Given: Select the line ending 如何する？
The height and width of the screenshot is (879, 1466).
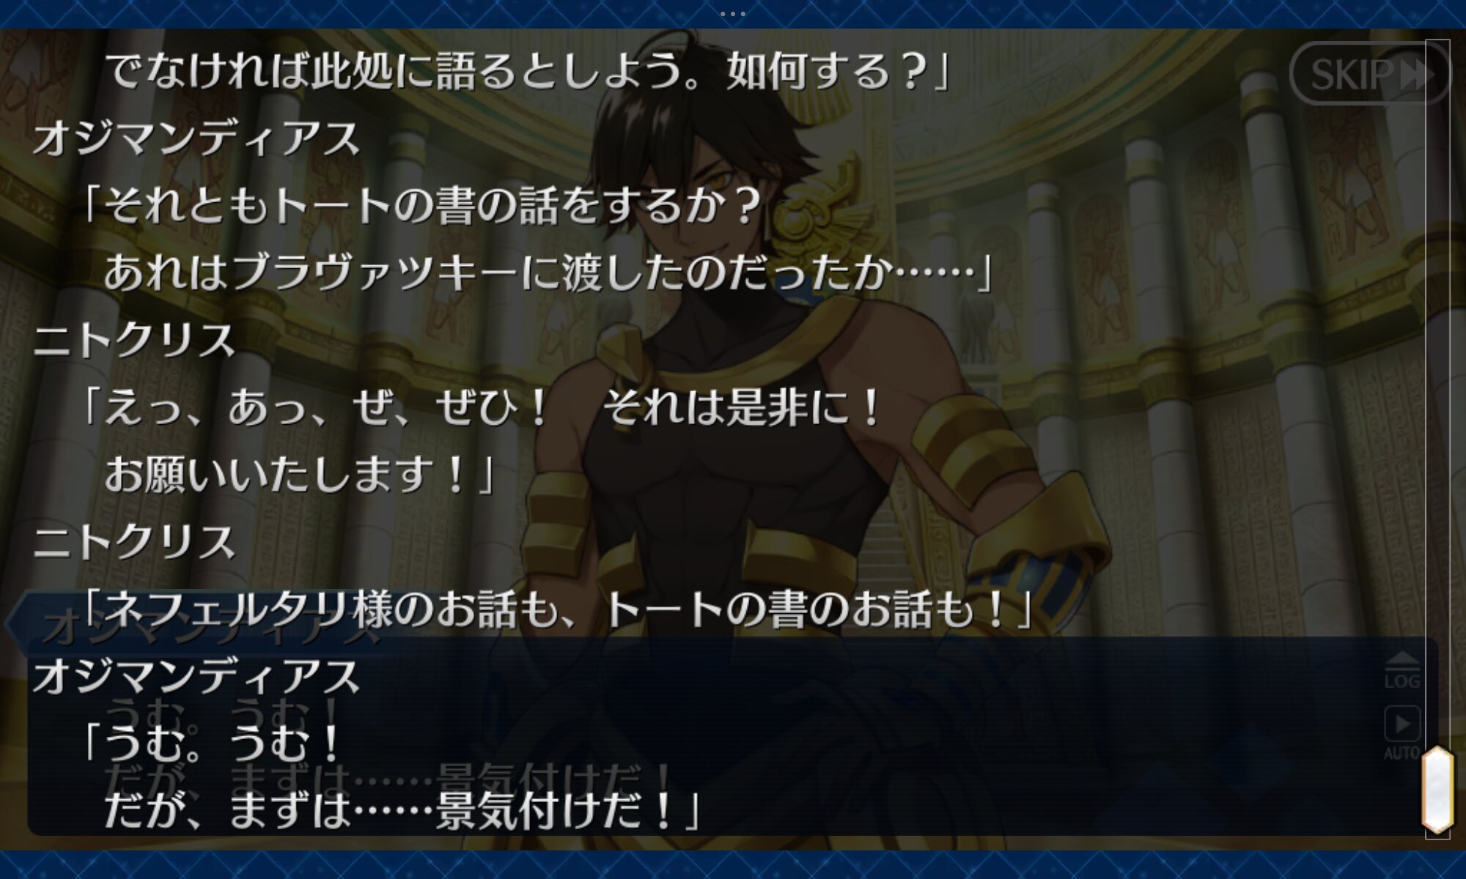Looking at the screenshot, I should pos(528,72).
